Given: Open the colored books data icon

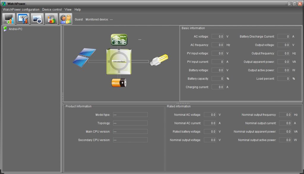Looking at the screenshot, I should point(51,19).
